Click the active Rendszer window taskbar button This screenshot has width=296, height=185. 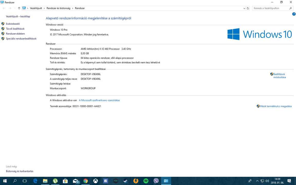[x=166, y=181]
